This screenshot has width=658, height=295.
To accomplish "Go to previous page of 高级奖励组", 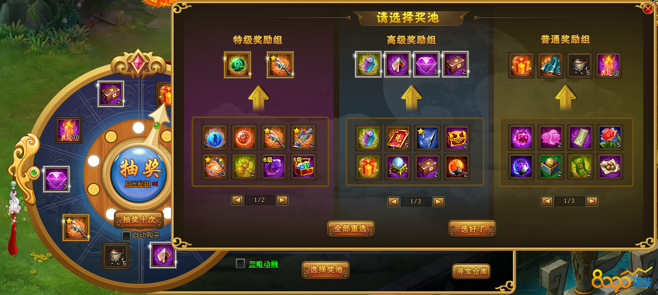I will [394, 202].
